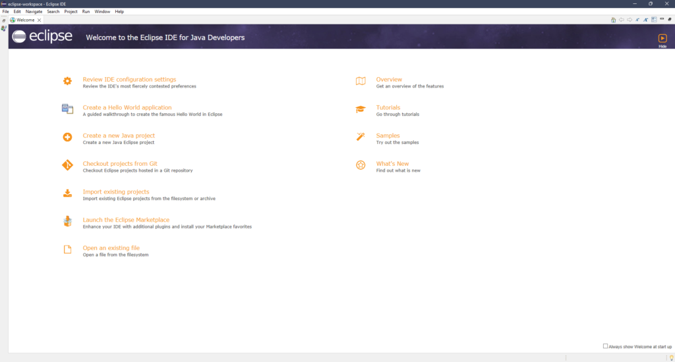
Task: Open the Search menu
Action: coord(53,12)
